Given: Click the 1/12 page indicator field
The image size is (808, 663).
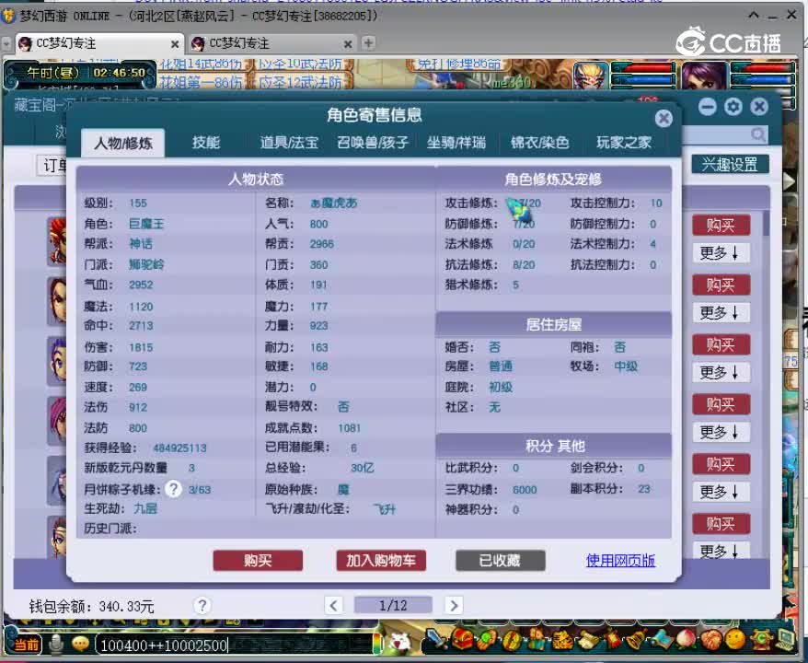Looking at the screenshot, I should point(393,605).
